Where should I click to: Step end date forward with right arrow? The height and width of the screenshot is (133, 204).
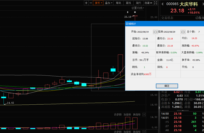[x=184, y=32]
